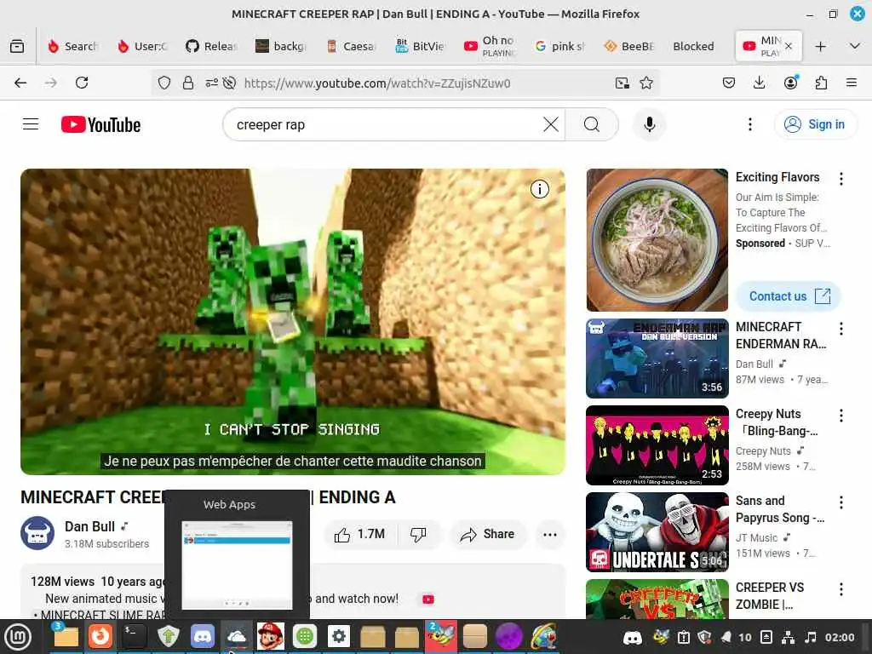Screen dimensions: 872x654
Task: Play Creepy Nuts Bling-Bang thumbnail
Action: click(x=657, y=445)
